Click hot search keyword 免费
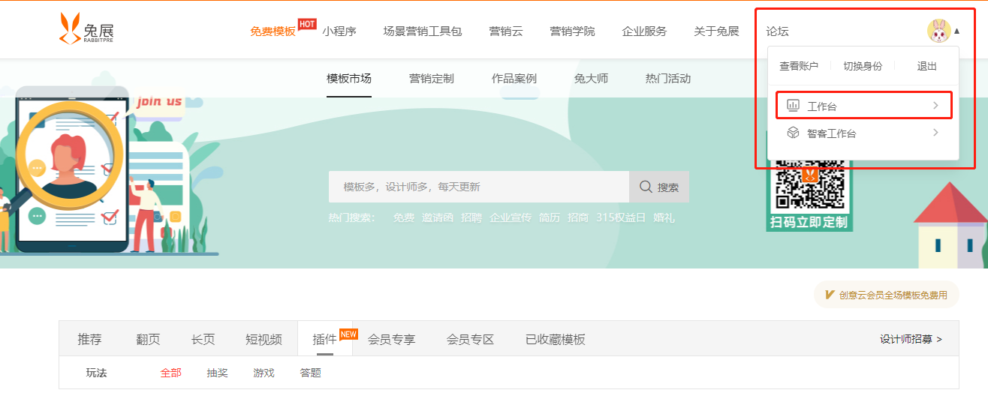The width and height of the screenshot is (988, 402). coord(404,217)
